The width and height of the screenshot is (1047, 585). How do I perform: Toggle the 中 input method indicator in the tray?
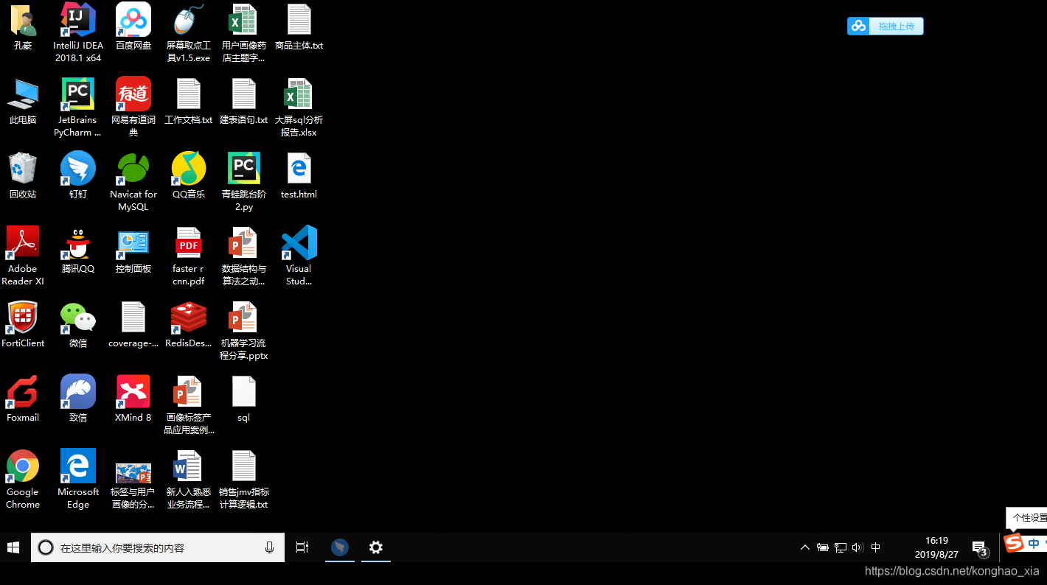tap(876, 547)
